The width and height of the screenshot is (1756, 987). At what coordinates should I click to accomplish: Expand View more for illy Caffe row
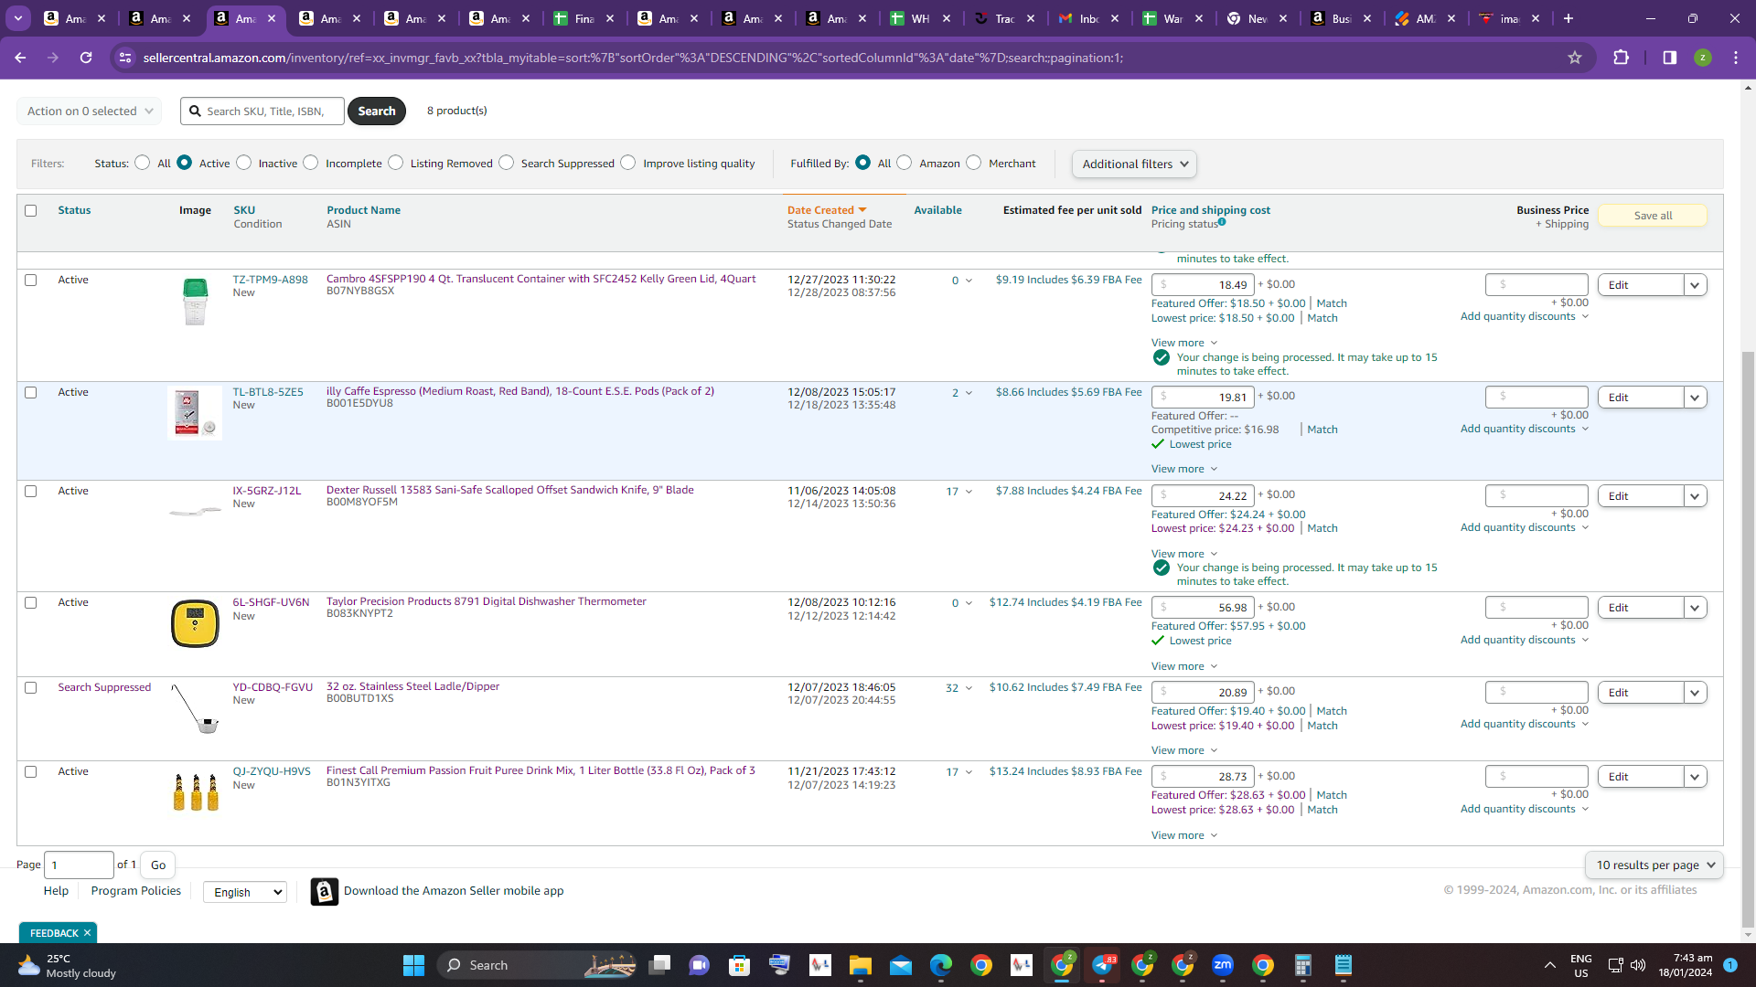1184,469
